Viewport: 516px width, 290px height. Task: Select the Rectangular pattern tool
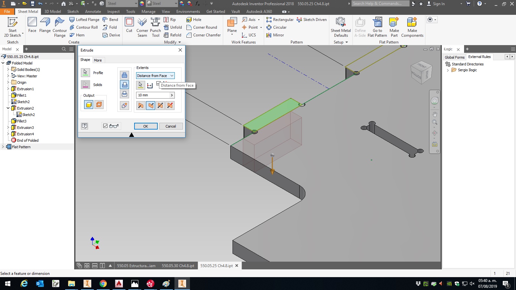coord(280,19)
